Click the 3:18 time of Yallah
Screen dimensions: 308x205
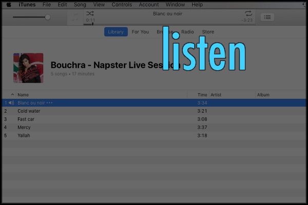pyautogui.click(x=202, y=135)
